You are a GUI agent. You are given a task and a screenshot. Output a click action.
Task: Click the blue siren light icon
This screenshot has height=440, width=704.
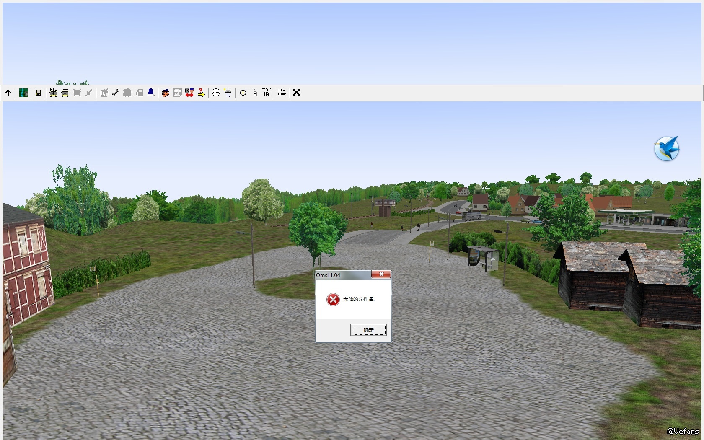point(151,93)
